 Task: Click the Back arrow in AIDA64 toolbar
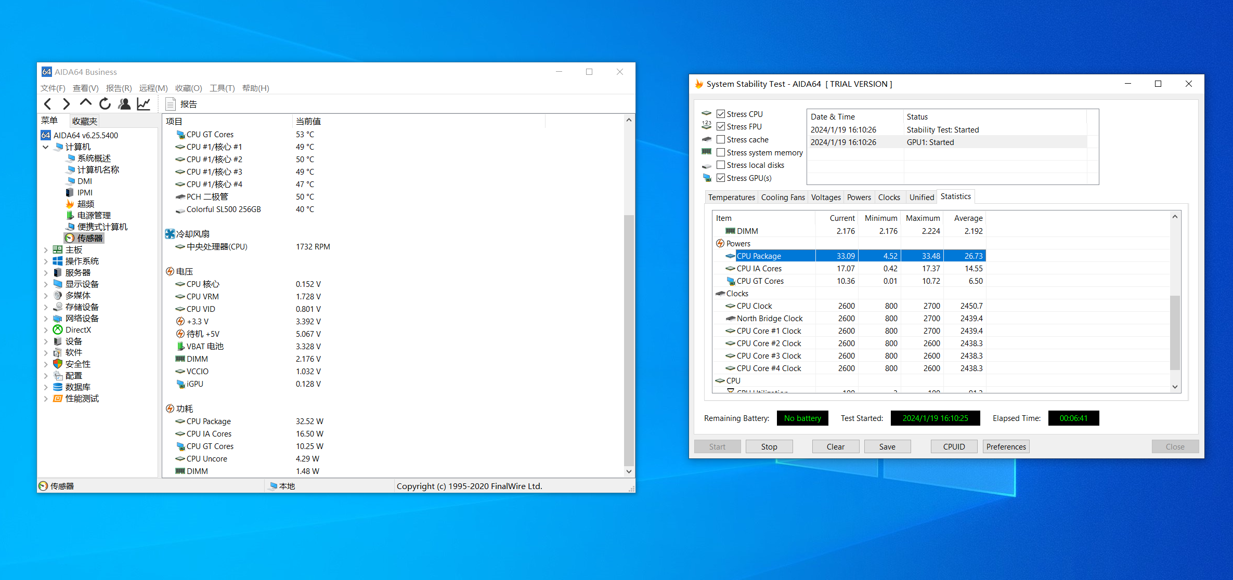pyautogui.click(x=48, y=104)
